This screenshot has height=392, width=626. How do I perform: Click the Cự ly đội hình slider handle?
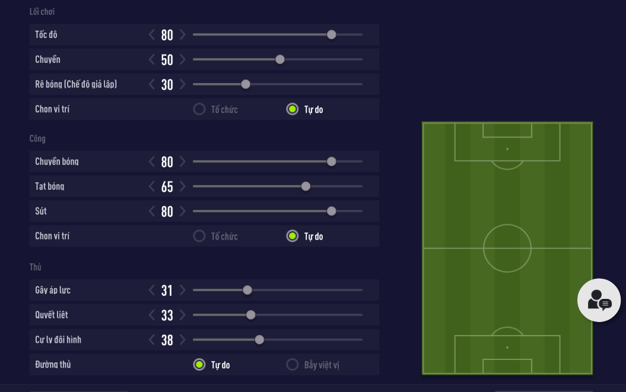pyautogui.click(x=259, y=340)
